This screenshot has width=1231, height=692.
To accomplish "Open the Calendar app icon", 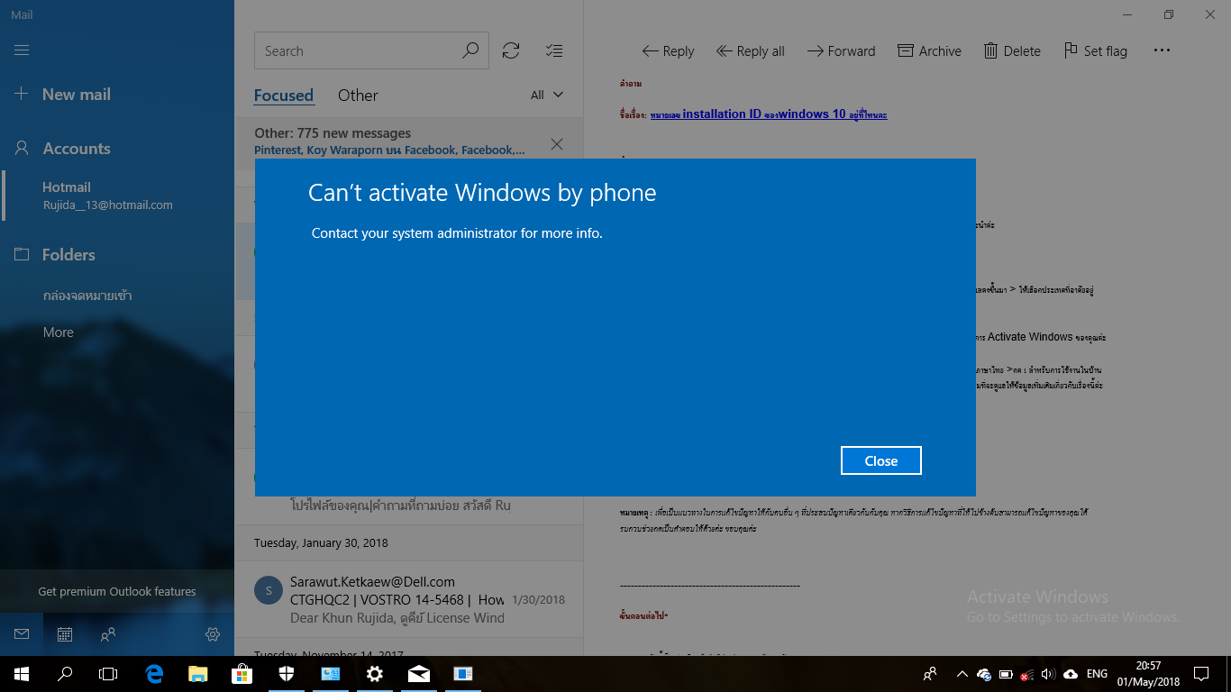I will click(x=65, y=634).
